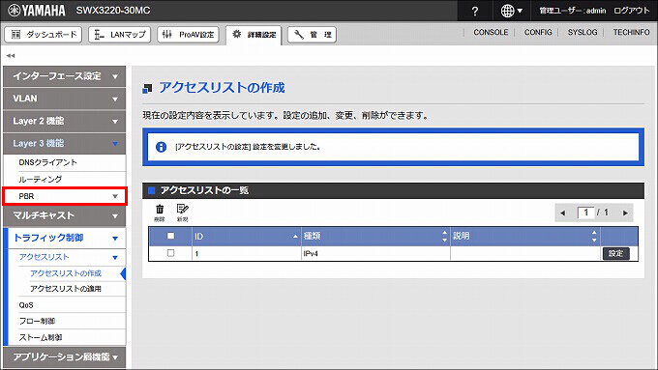Collapse the Layer 3 機能 section
Image resolution: width=658 pixels, height=370 pixels.
64,143
